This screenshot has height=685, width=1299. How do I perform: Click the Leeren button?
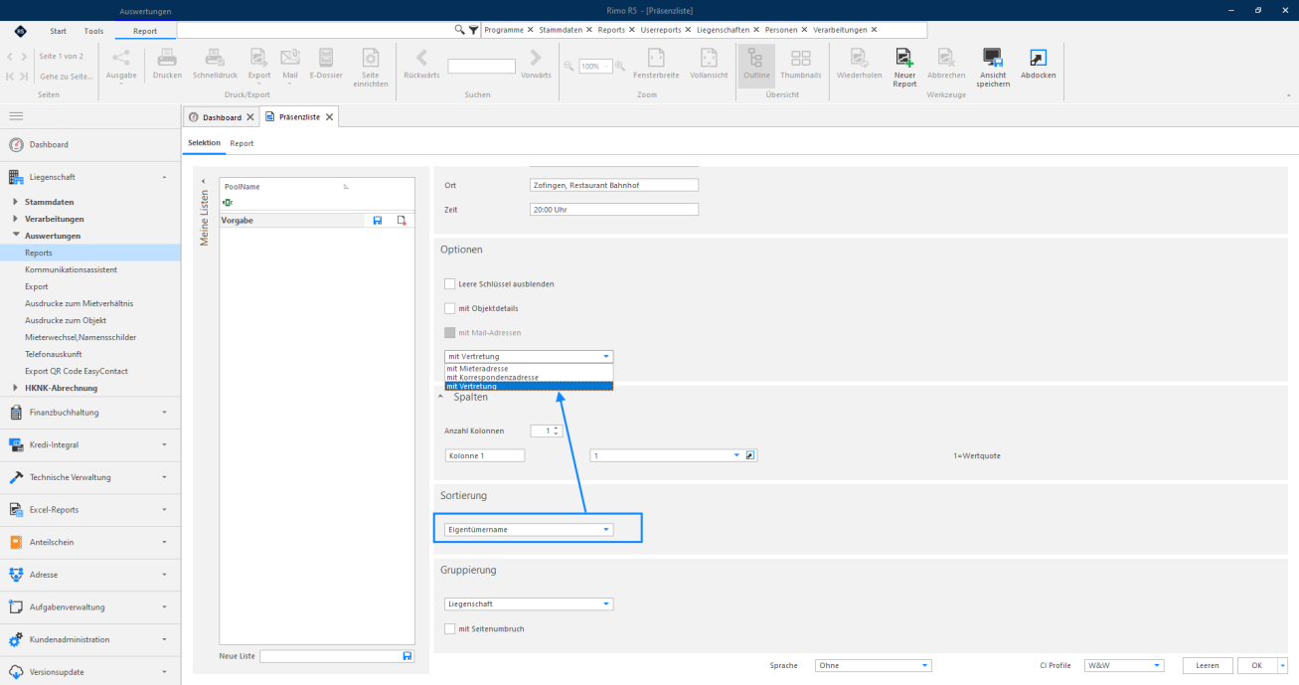1208,665
